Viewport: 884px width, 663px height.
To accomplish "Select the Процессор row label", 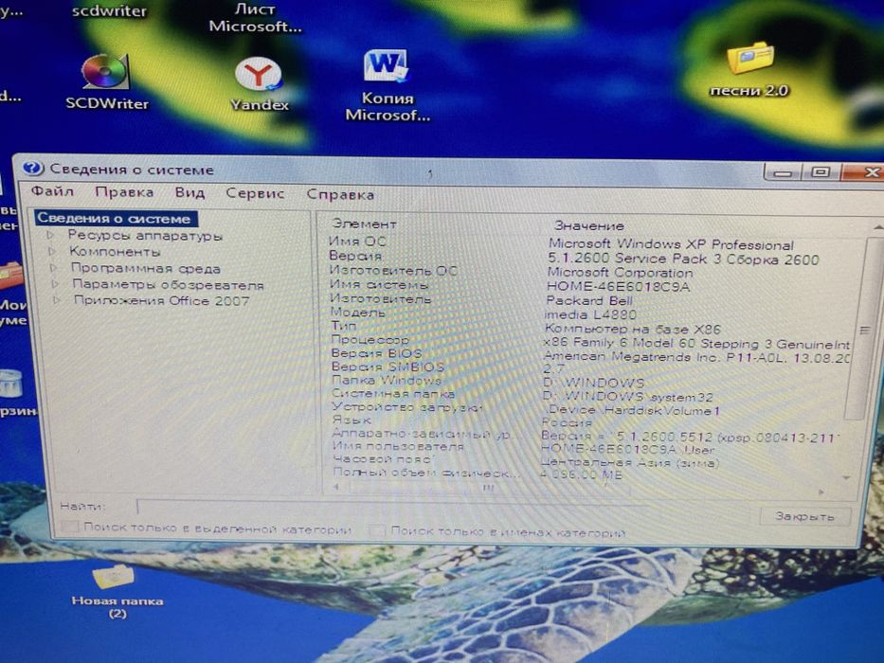I will (x=370, y=339).
